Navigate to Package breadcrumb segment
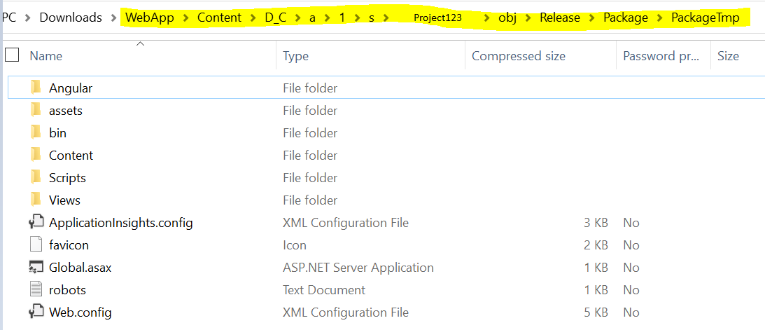Image resolution: width=765 pixels, height=330 pixels. [x=625, y=18]
